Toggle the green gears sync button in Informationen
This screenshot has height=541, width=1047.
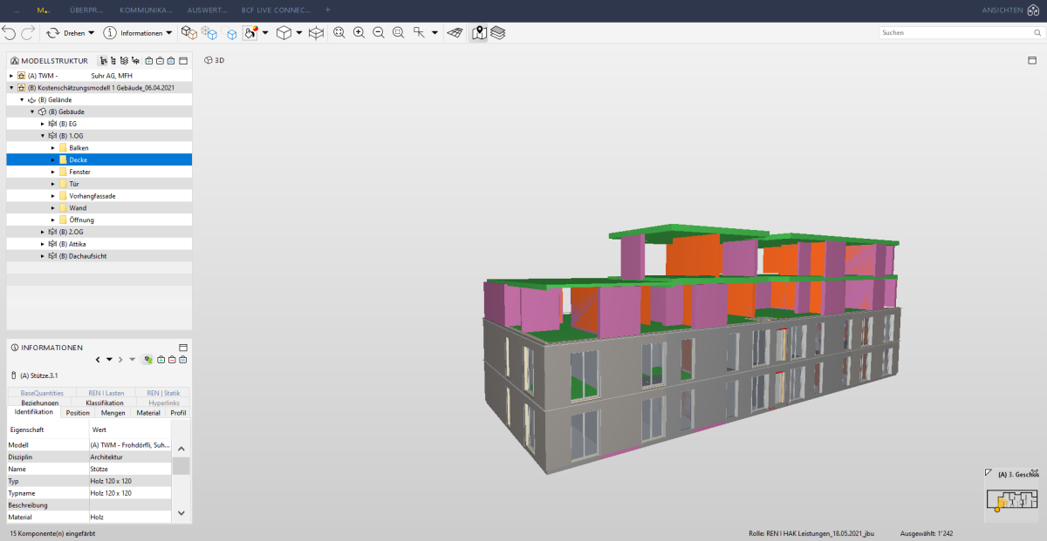[x=147, y=359]
